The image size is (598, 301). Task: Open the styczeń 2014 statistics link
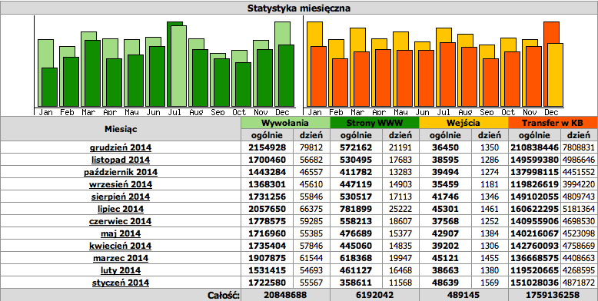[x=121, y=283]
